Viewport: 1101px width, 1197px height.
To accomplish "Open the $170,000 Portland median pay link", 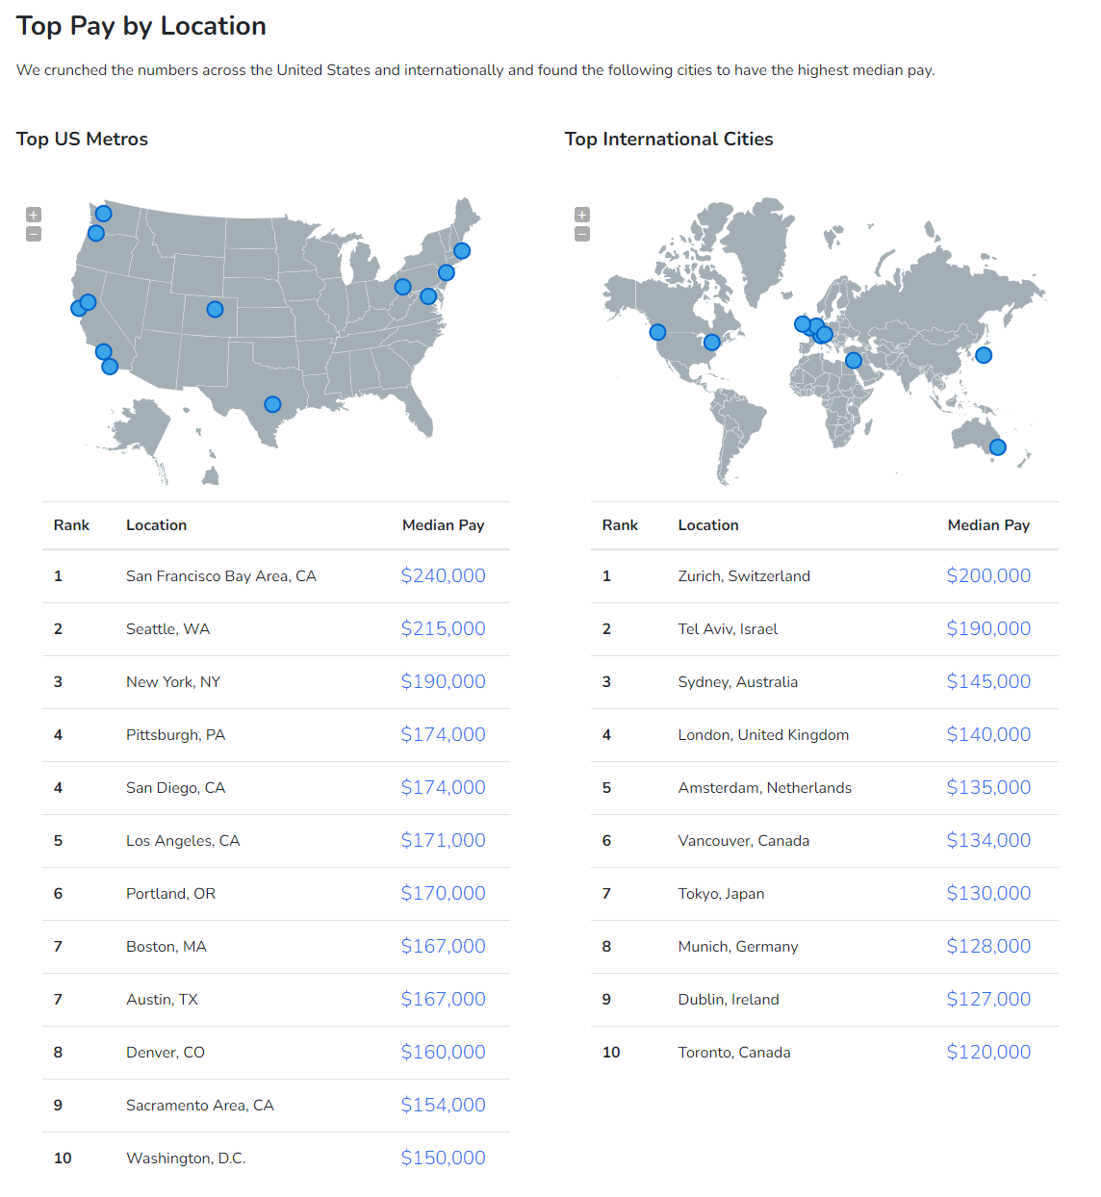I will coord(444,893).
